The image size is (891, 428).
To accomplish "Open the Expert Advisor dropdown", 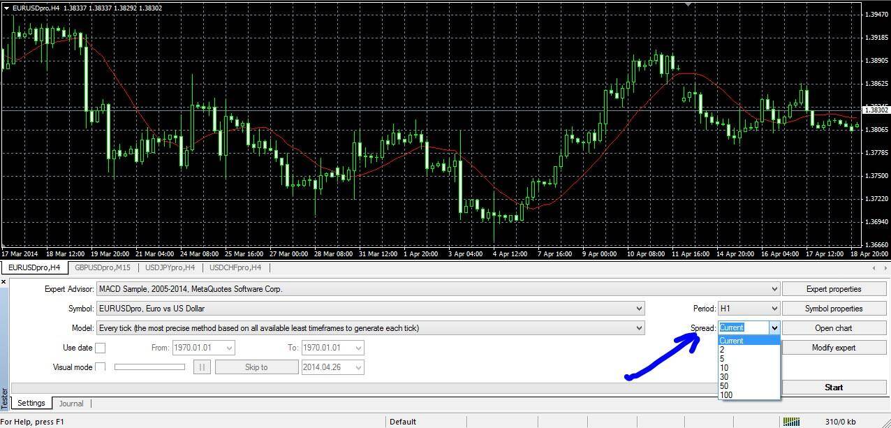I will coord(774,288).
